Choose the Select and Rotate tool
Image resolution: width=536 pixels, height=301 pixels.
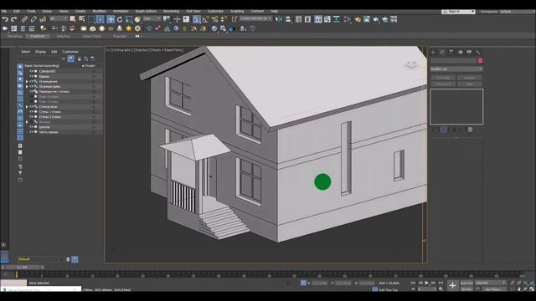(120, 19)
